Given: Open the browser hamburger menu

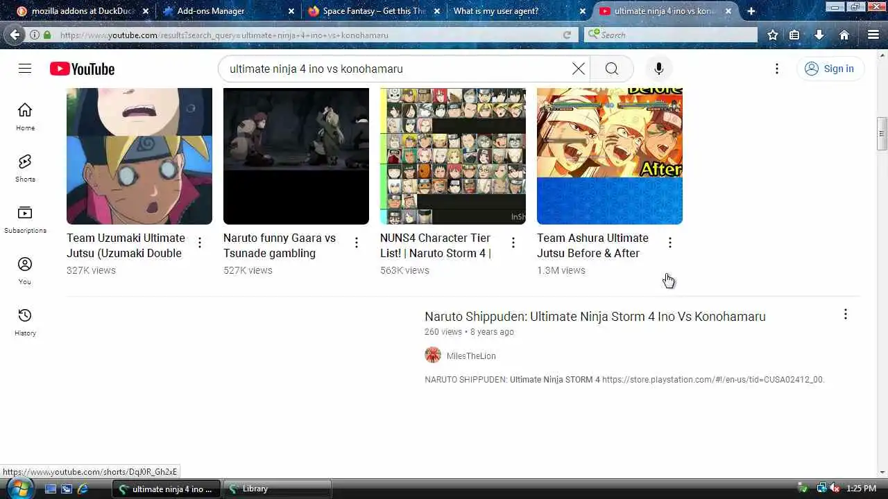Looking at the screenshot, I should [x=873, y=35].
